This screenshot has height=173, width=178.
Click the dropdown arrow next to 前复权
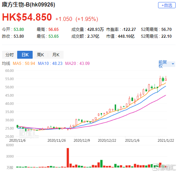click(173, 64)
